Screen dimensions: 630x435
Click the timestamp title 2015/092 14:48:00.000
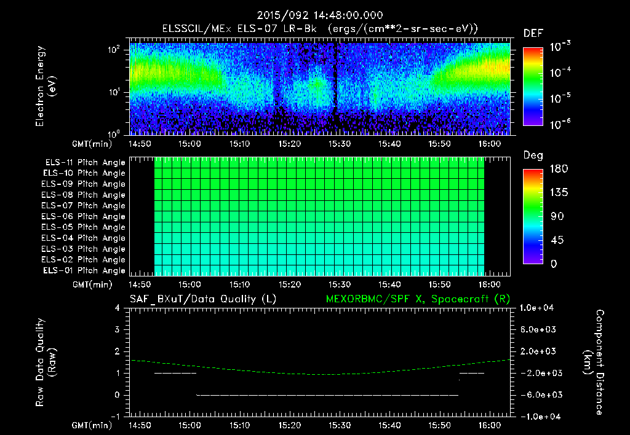coord(320,15)
